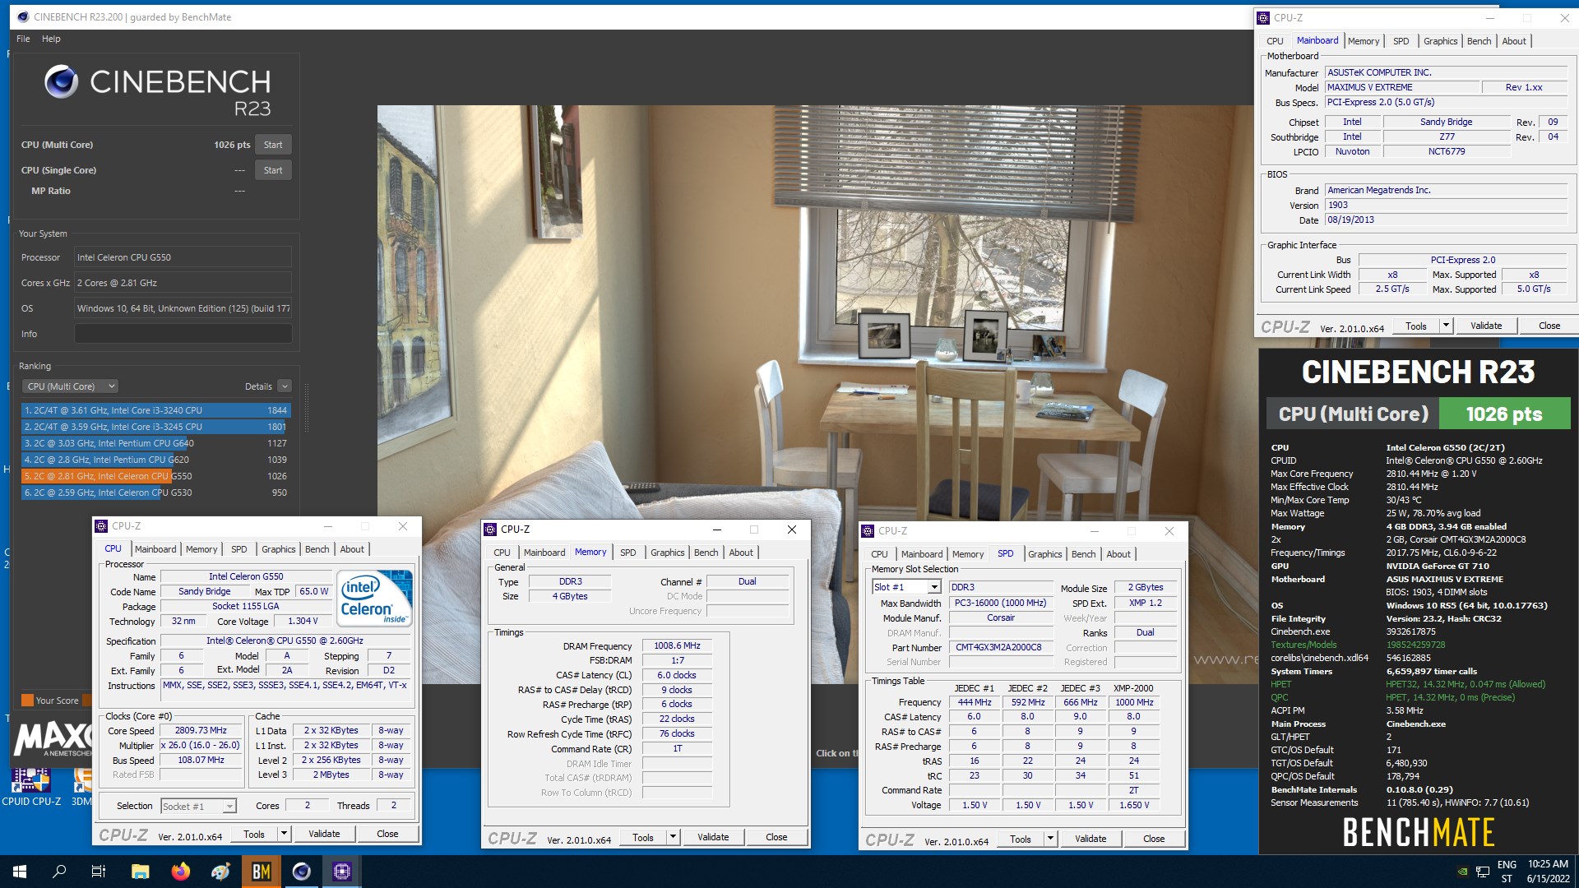Click Tools button in SPD window
This screenshot has height=888, width=1579.
pyautogui.click(x=1020, y=839)
